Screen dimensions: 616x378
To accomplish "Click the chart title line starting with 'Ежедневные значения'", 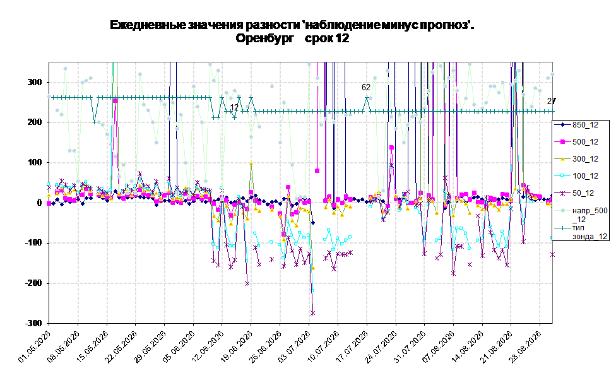I will (292, 25).
